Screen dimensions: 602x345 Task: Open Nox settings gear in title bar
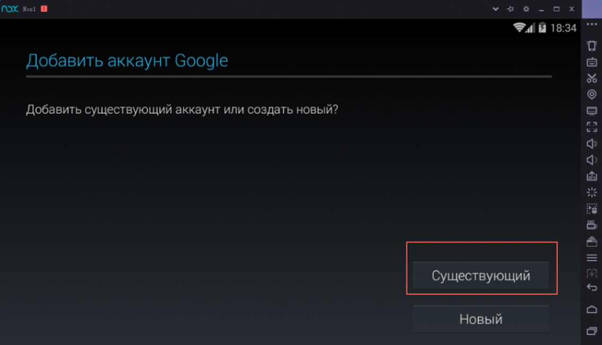(526, 9)
